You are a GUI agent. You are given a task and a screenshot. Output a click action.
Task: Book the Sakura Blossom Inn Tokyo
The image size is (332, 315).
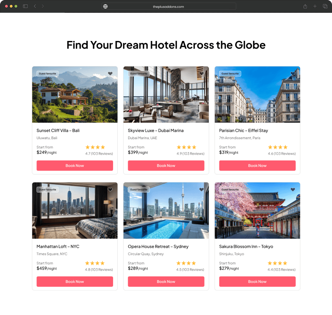[x=257, y=281]
